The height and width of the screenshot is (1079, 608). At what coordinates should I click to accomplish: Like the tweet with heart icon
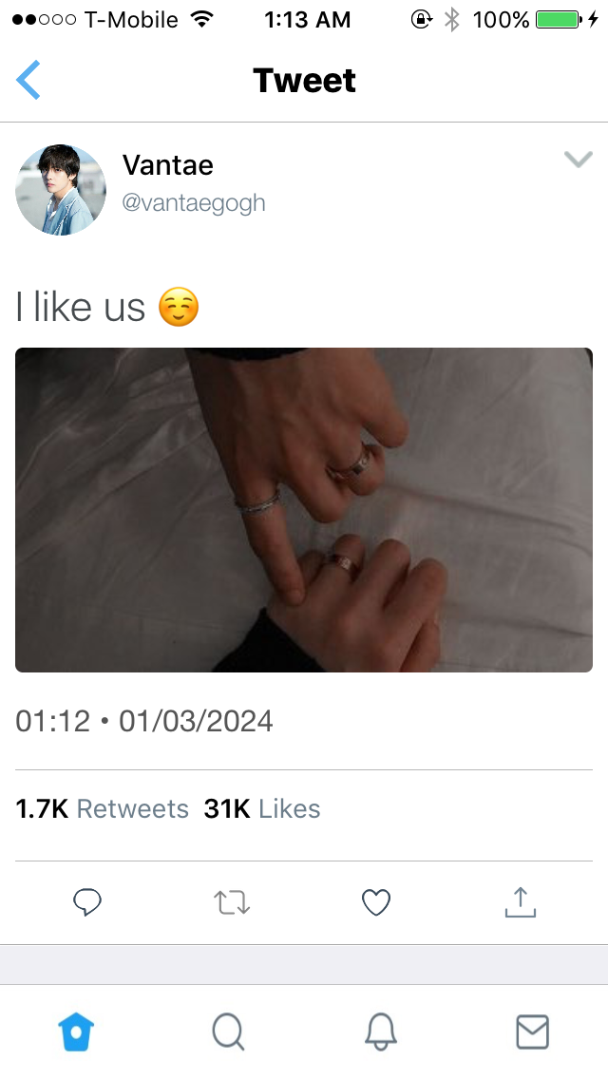pyautogui.click(x=376, y=903)
